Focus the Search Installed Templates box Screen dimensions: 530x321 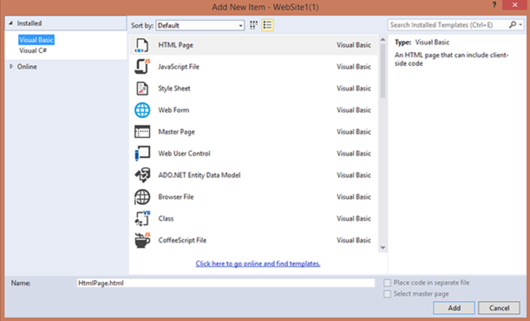pos(448,25)
